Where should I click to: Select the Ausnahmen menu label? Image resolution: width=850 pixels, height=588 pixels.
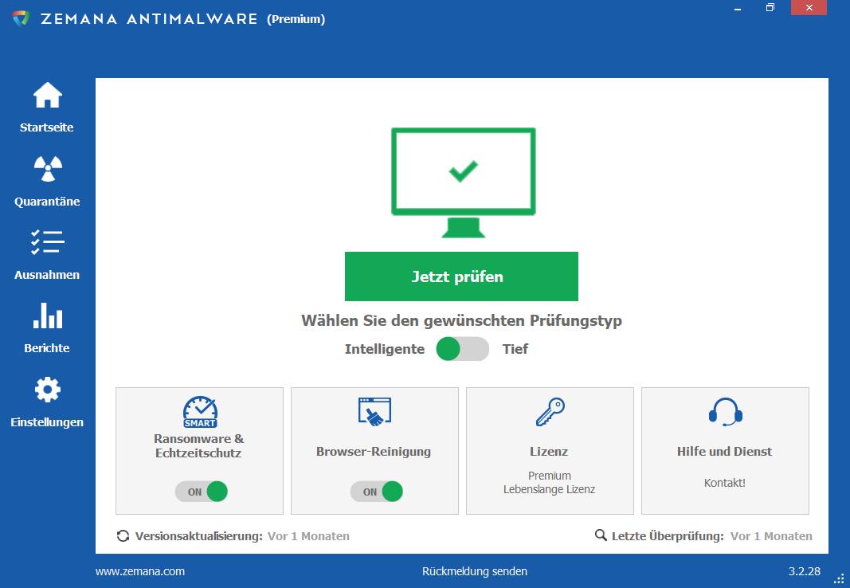47,275
